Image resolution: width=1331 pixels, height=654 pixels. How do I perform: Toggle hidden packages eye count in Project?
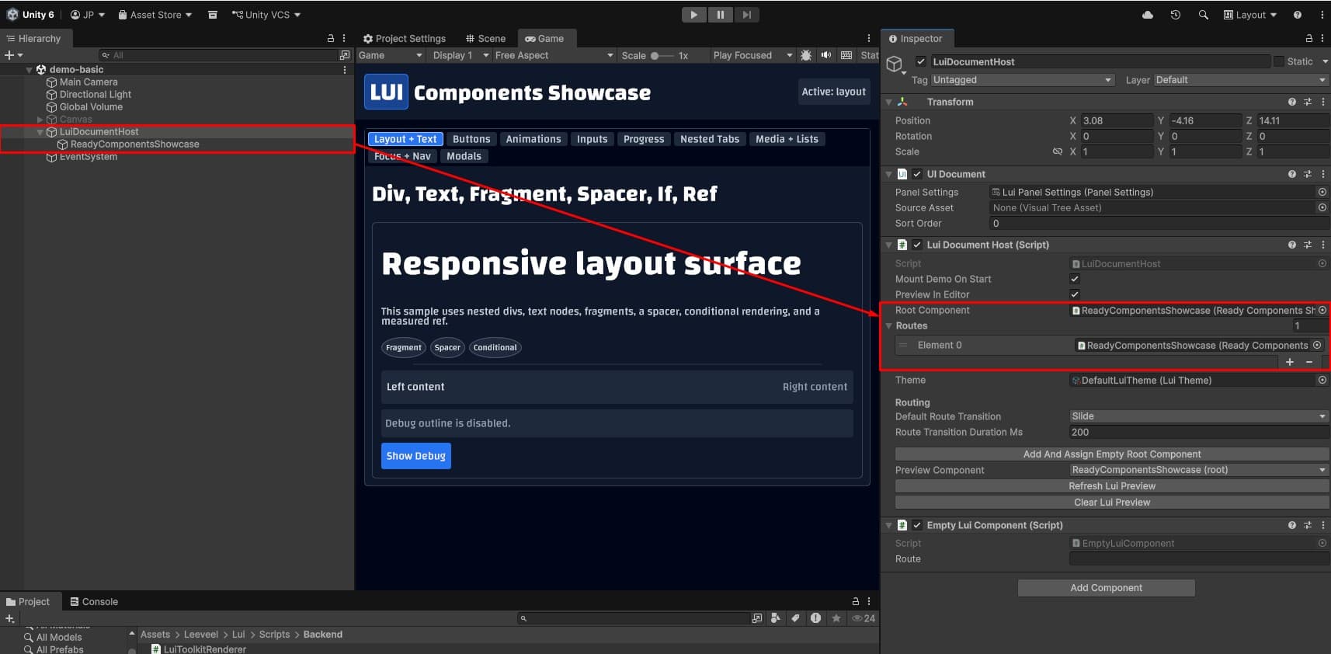(864, 618)
